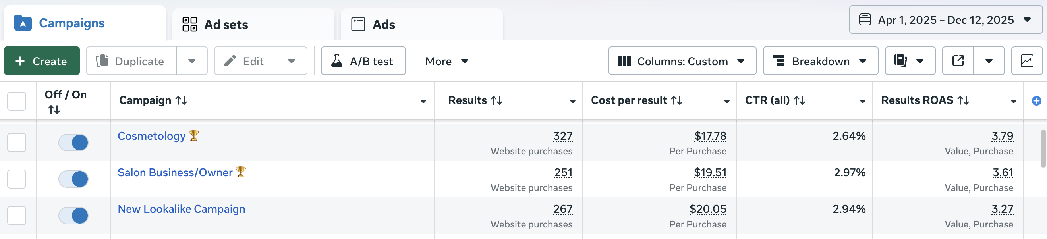Click the green Create button
The image size is (1047, 239).
pyautogui.click(x=42, y=61)
